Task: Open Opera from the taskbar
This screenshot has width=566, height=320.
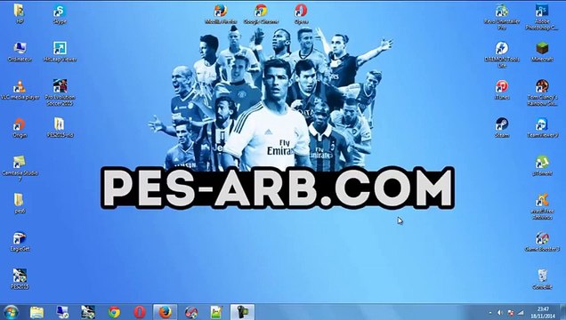Action: [140, 312]
